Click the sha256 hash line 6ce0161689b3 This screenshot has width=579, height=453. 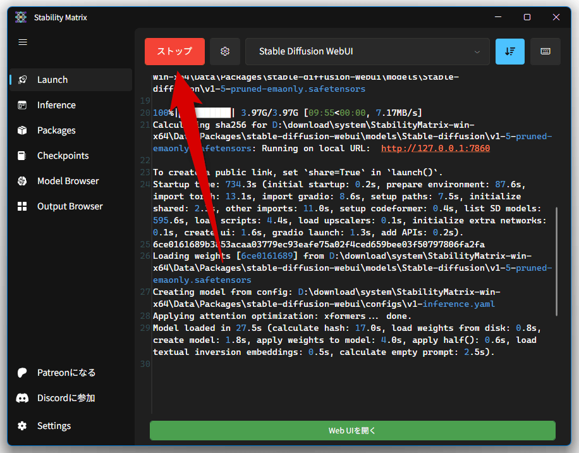pos(319,245)
